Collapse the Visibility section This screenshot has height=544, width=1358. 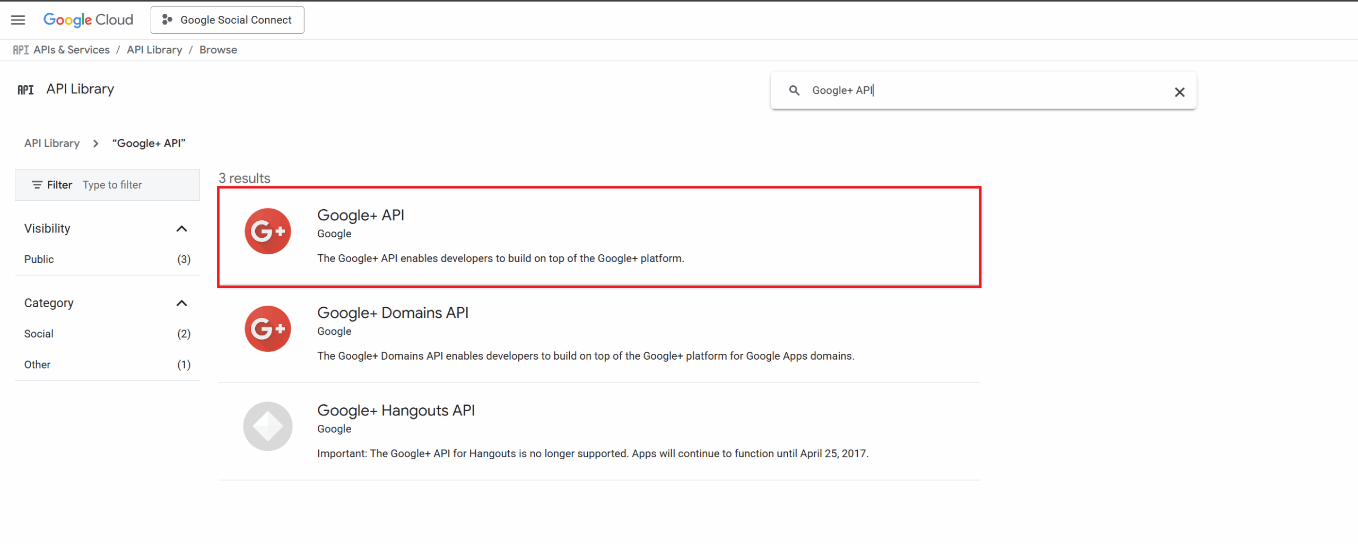pyautogui.click(x=182, y=229)
